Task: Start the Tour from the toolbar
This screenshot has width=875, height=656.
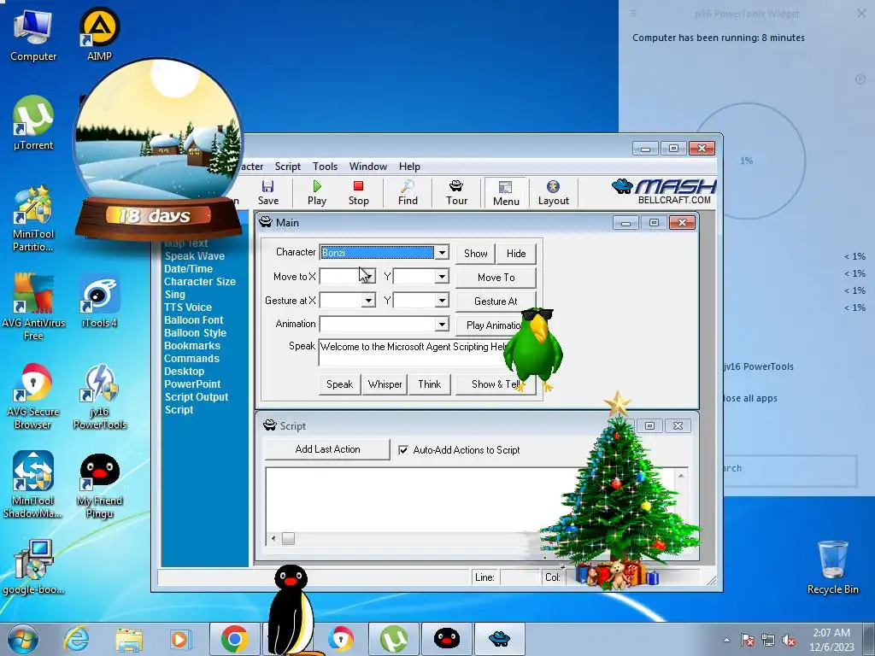Action: click(456, 193)
